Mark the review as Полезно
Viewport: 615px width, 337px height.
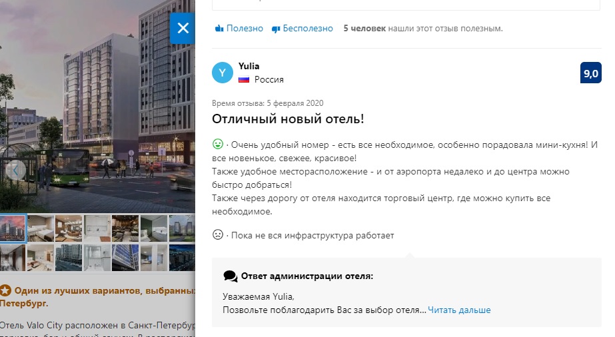(x=239, y=28)
